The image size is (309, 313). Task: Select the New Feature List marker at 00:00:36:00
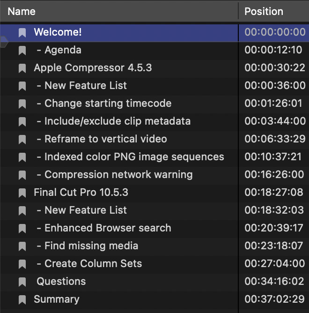pyautogui.click(x=81, y=85)
